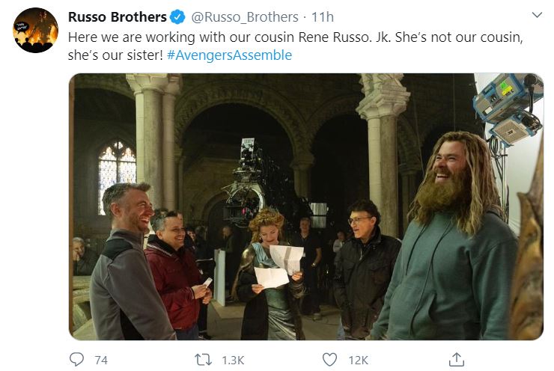Click the 12K likes count
Screen dimensions: 554x371
coord(359,361)
